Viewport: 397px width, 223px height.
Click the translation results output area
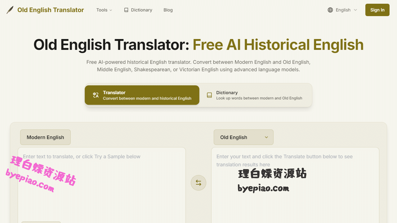pos(295,185)
